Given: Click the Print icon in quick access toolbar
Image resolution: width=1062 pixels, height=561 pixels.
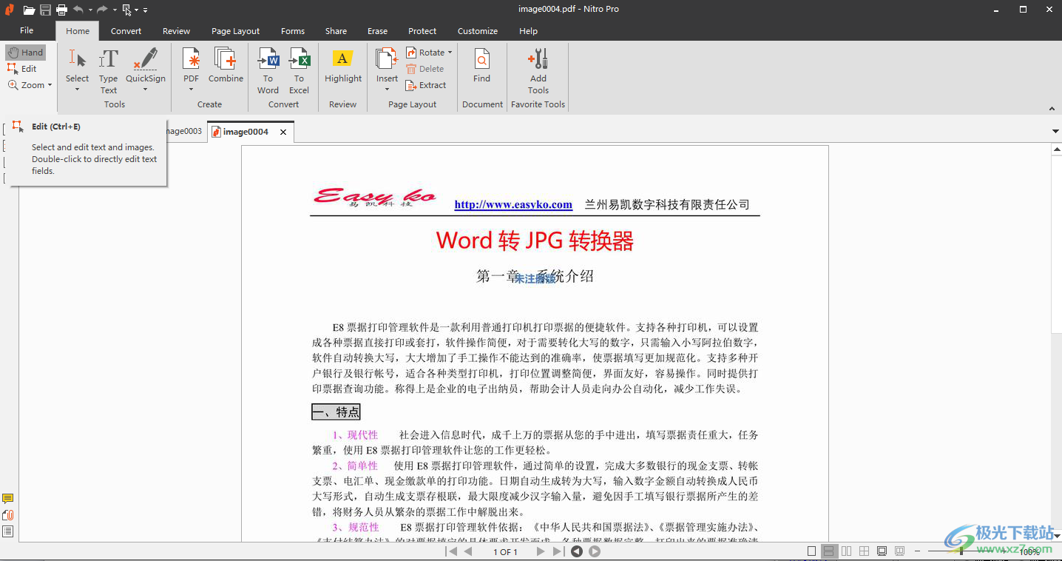Looking at the screenshot, I should 61,10.
